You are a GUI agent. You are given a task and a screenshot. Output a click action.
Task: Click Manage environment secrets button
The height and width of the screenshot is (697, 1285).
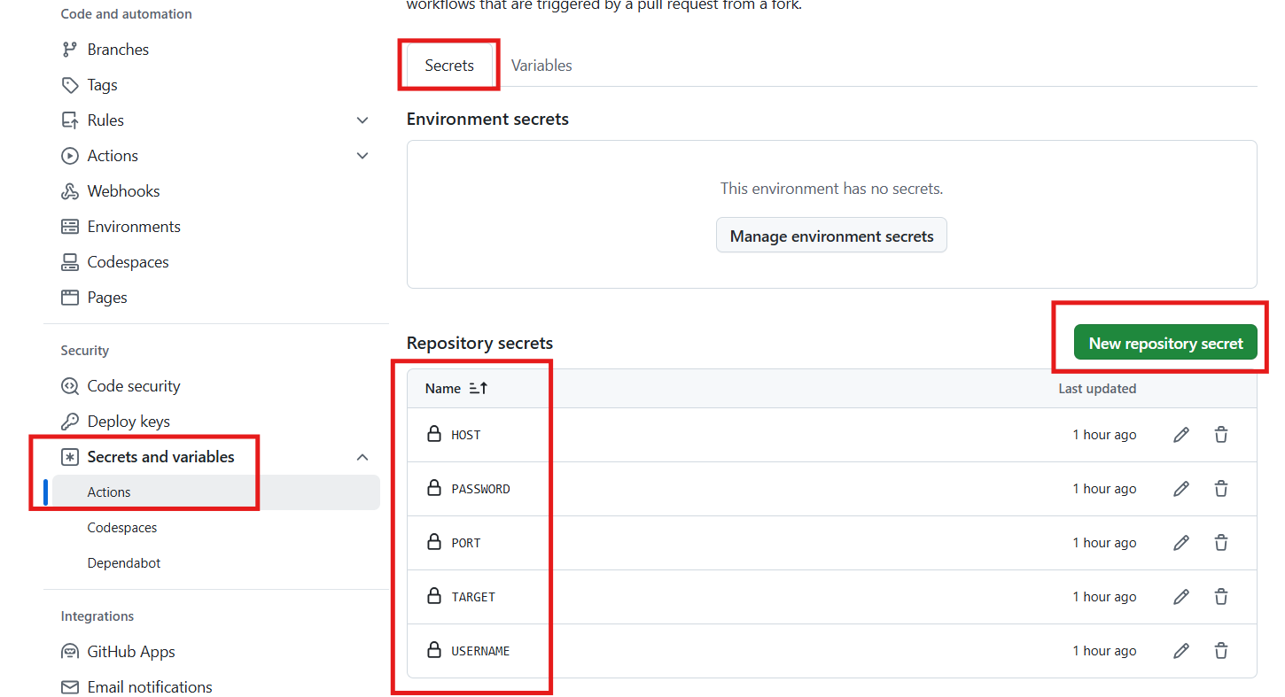(x=831, y=236)
